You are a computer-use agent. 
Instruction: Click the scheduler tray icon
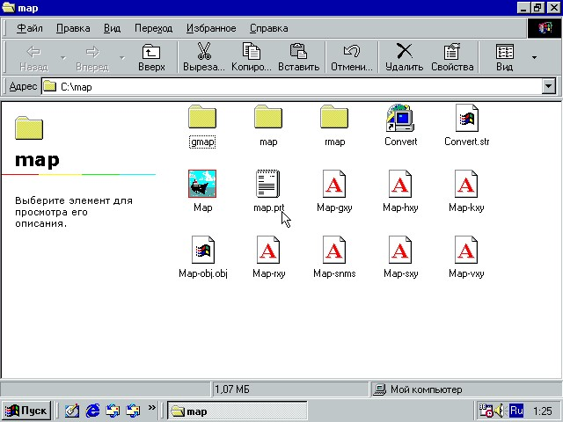click(486, 411)
